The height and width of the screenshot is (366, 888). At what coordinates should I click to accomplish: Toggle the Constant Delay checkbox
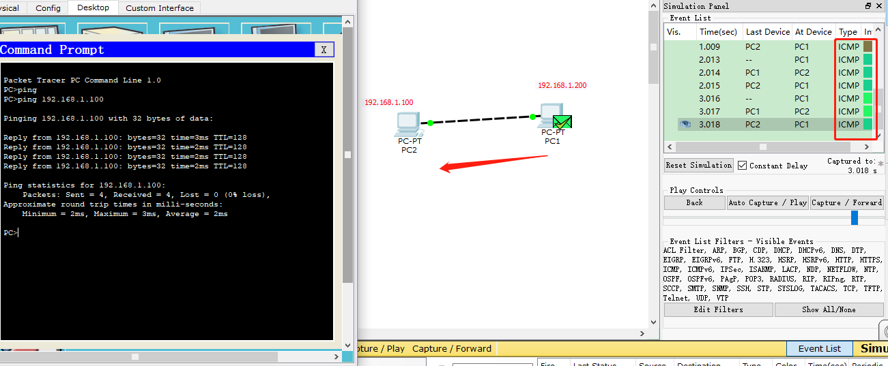point(742,165)
